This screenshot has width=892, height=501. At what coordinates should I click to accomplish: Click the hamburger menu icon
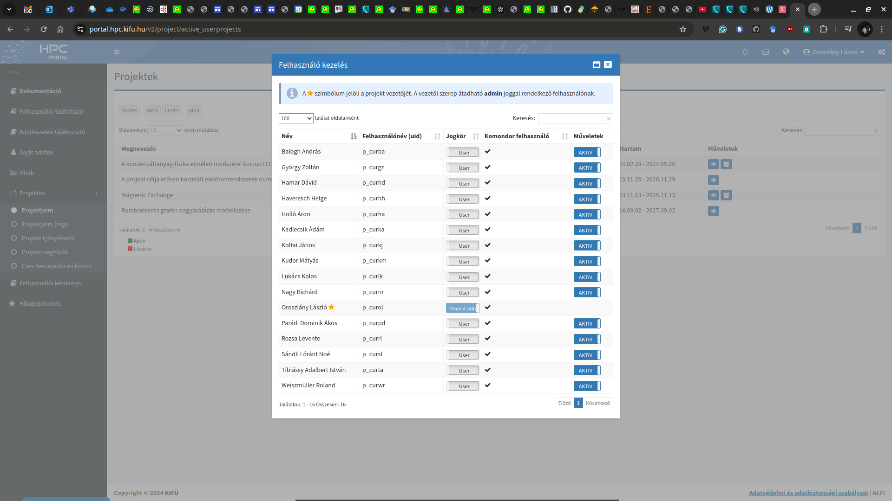[x=117, y=52]
